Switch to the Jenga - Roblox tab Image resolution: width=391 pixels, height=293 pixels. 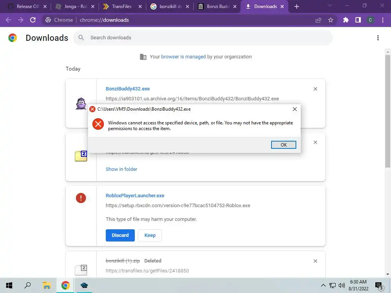(75, 6)
